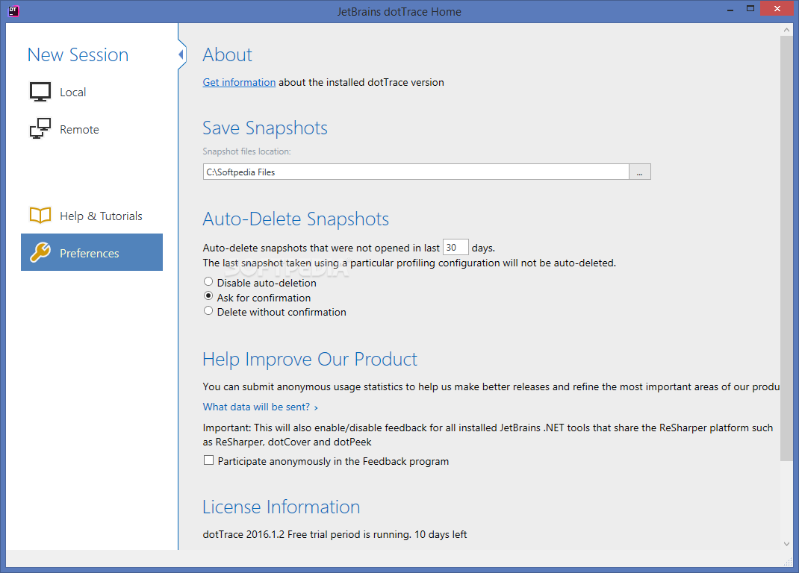The image size is (799, 573).
Task: Click into the Snapshot files location field
Action: point(416,172)
